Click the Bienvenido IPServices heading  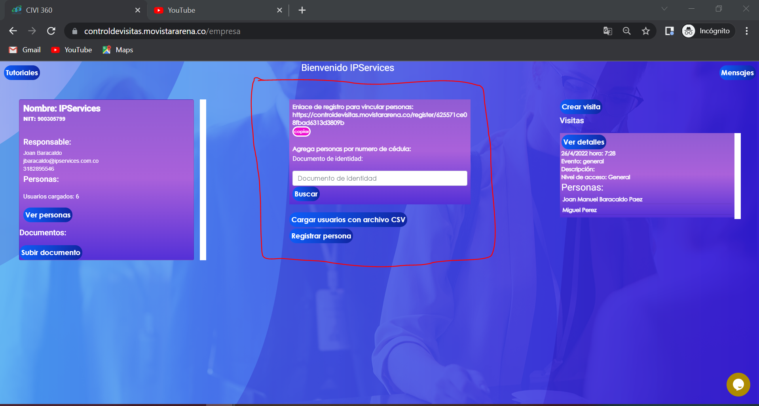point(347,68)
